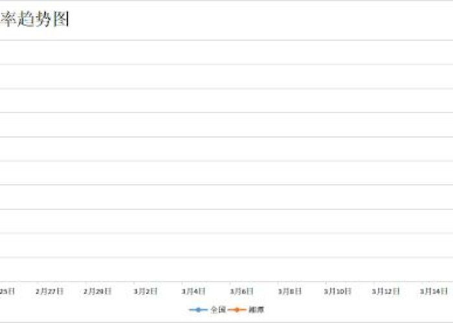The height and width of the screenshot is (323, 453).
Task: Click the 2月27日 axis label
Action: click(50, 291)
